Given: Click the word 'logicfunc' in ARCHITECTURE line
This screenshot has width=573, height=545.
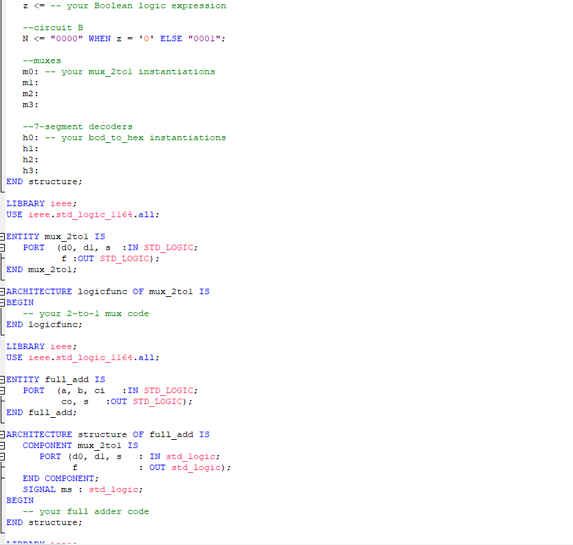Looking at the screenshot, I should [x=102, y=291].
